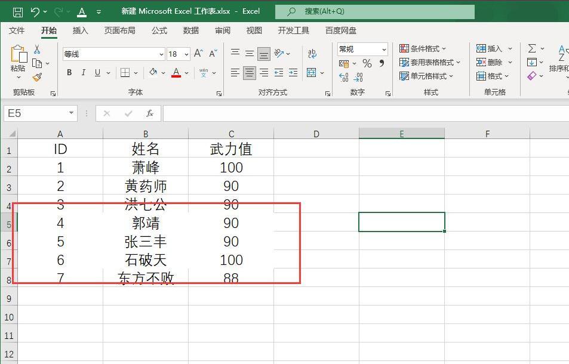This screenshot has height=364, width=569.
Task: Apply cell borders icon
Action: [x=125, y=73]
